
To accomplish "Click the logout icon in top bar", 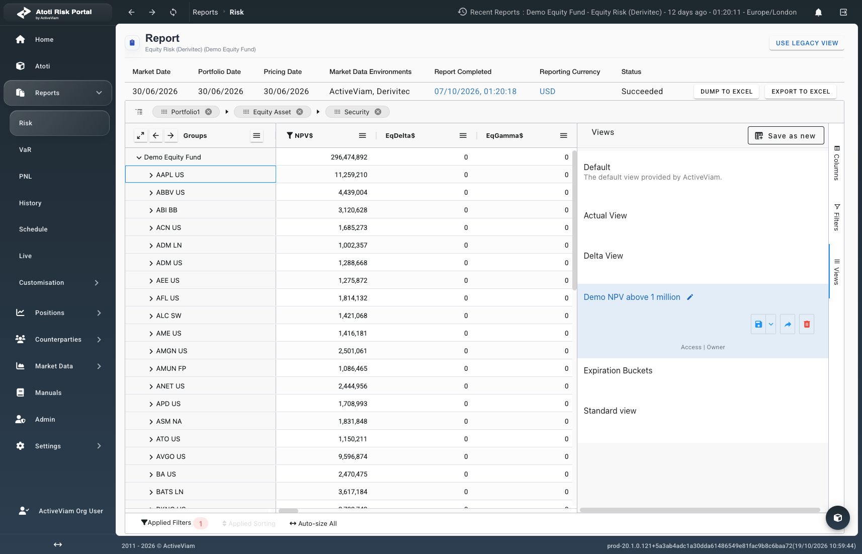I will tap(843, 12).
